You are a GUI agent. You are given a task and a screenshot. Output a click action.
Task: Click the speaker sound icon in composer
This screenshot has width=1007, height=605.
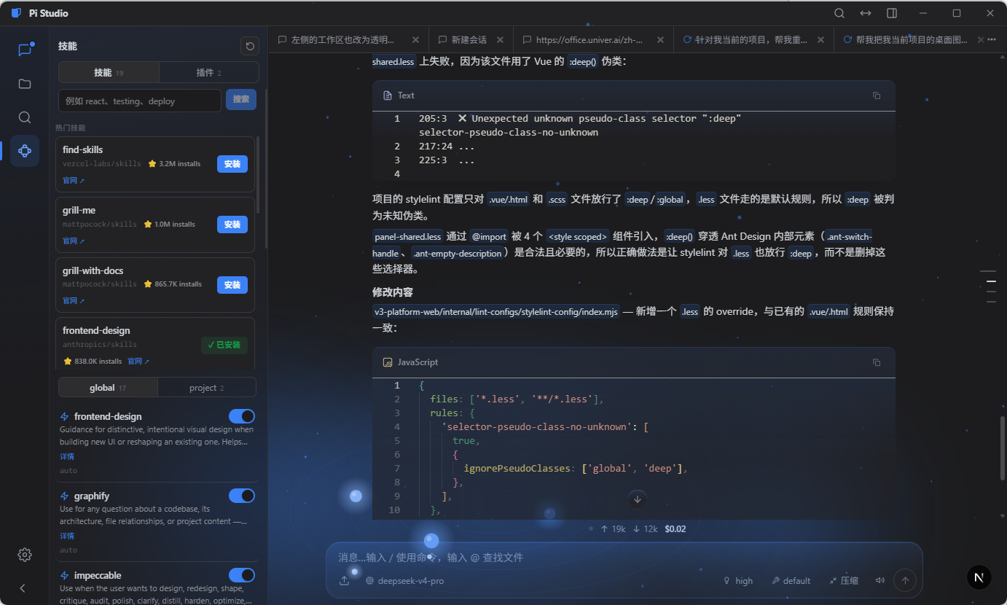[879, 581]
